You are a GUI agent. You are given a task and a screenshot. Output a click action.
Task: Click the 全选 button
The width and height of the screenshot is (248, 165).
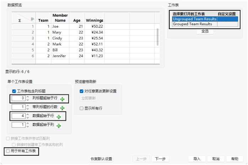point(205,31)
